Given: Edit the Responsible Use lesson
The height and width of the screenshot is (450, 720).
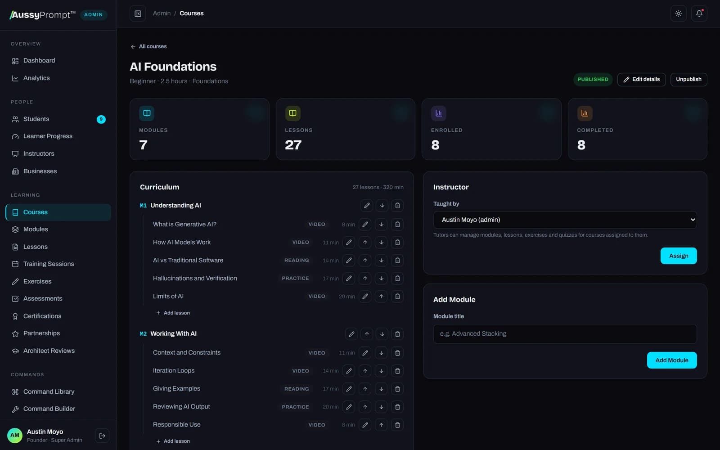Looking at the screenshot, I should point(365,425).
